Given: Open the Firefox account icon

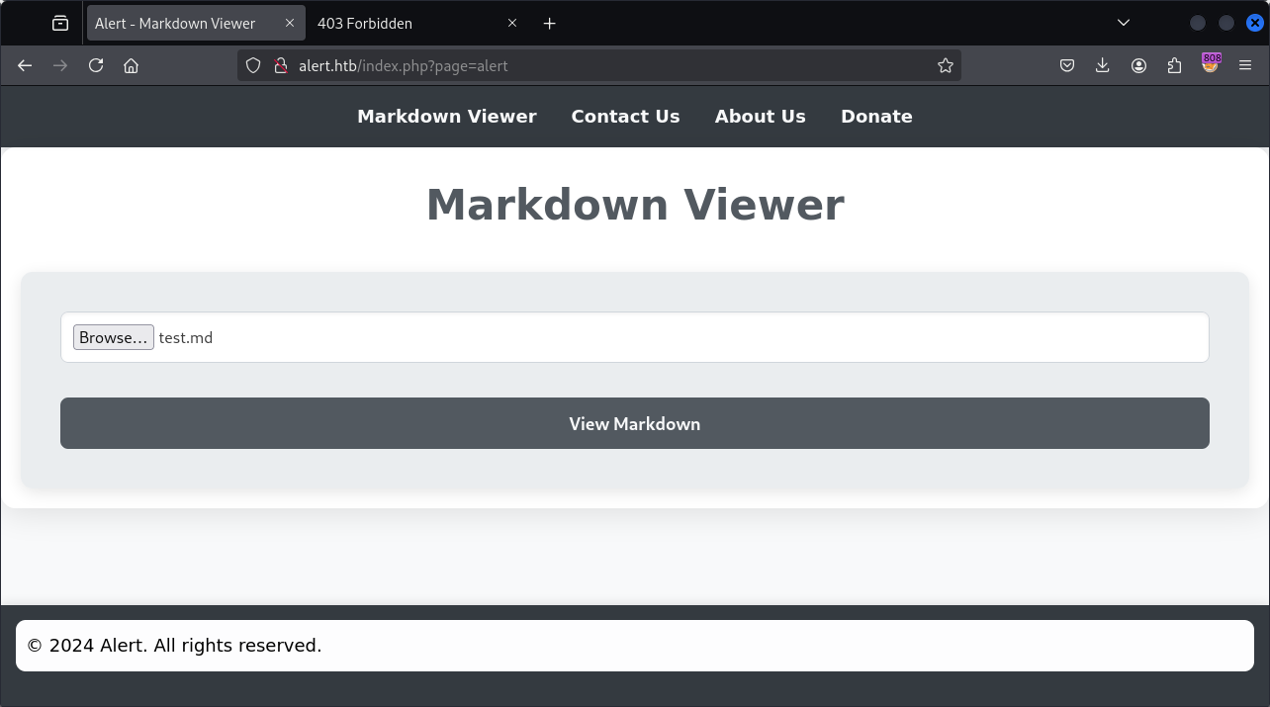Looking at the screenshot, I should click(1138, 65).
